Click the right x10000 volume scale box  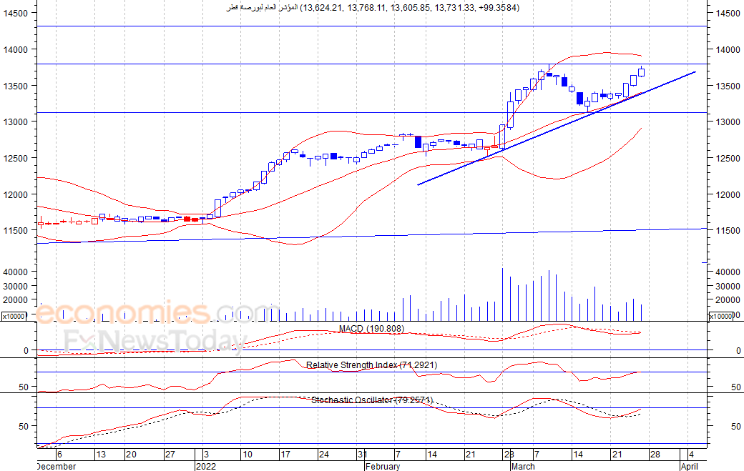(720, 316)
